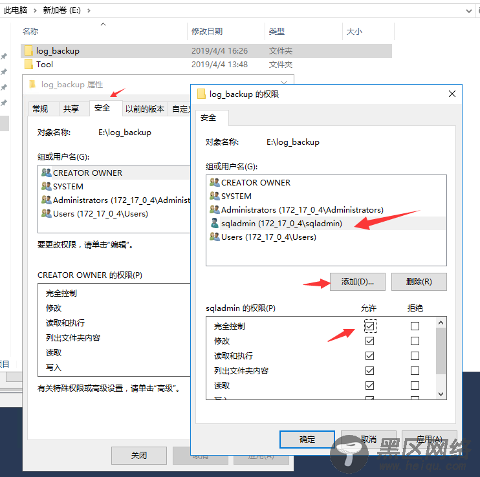Click the folder icon in permissions dialog title

[x=201, y=94]
